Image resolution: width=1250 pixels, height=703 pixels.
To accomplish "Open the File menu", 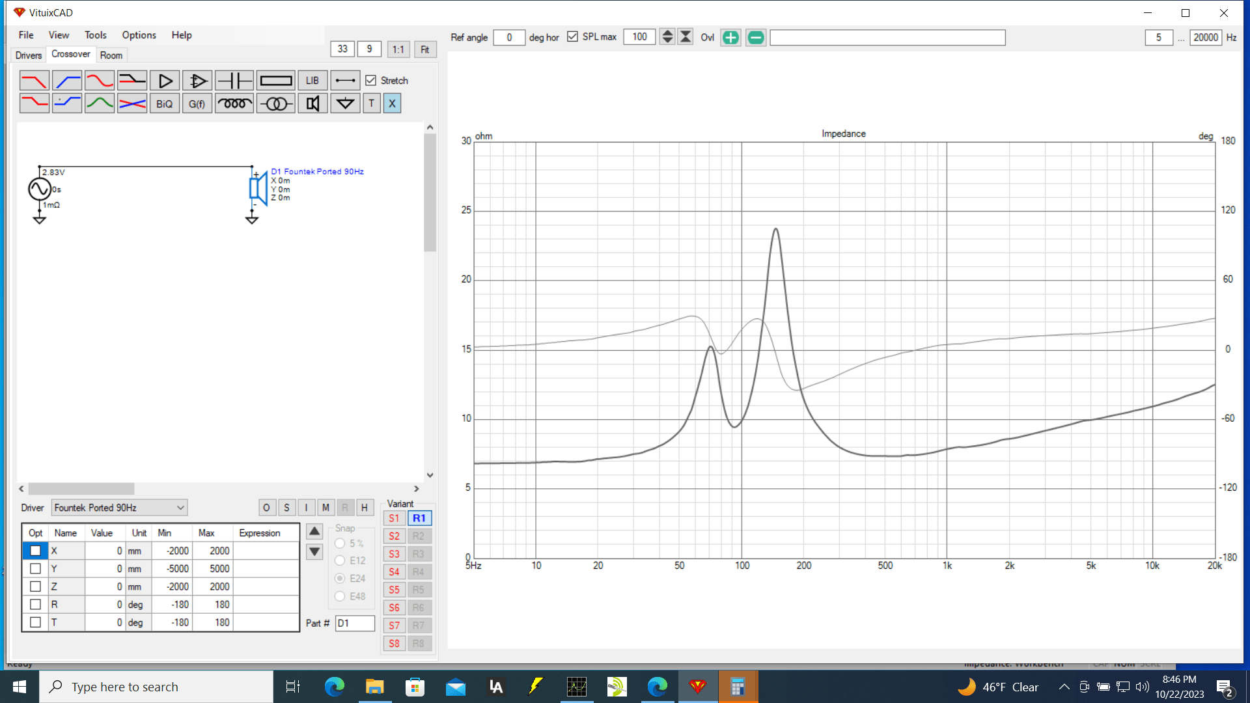I will (x=26, y=35).
